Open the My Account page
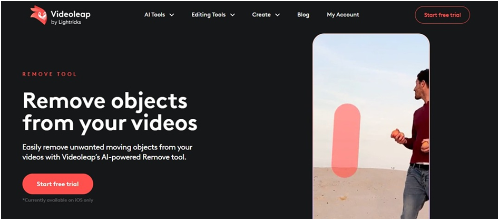The height and width of the screenshot is (220, 499). pos(343,15)
